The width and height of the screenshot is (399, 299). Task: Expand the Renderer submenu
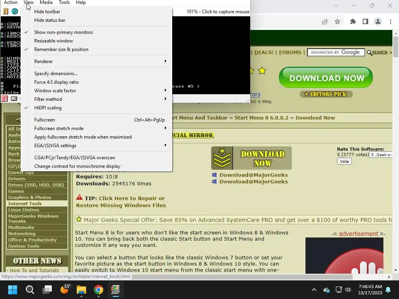[97, 62]
